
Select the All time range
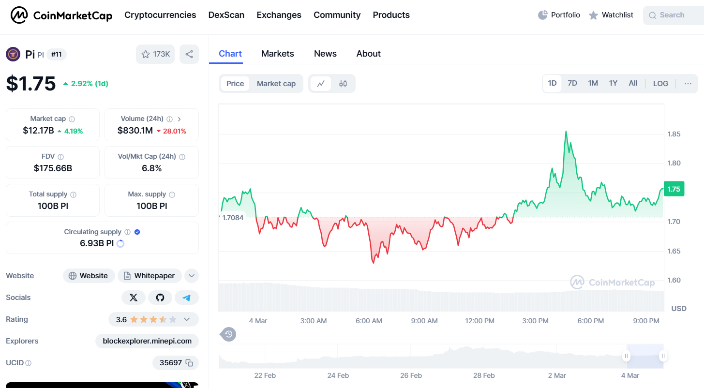[x=633, y=83]
